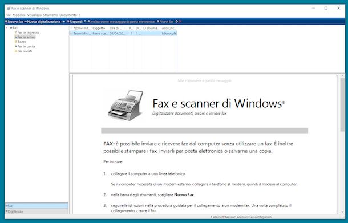Click the print icon after Ricevi fax
The width and height of the screenshot is (348, 223).
pos(177,22)
